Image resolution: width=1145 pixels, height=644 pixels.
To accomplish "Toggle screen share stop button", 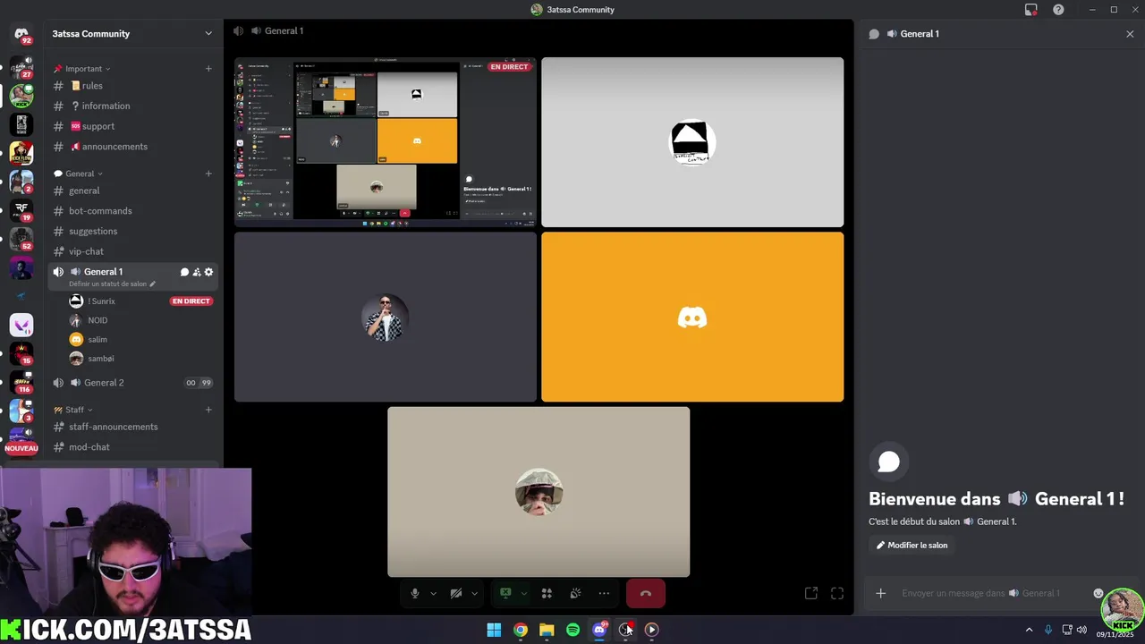I will pos(505,593).
